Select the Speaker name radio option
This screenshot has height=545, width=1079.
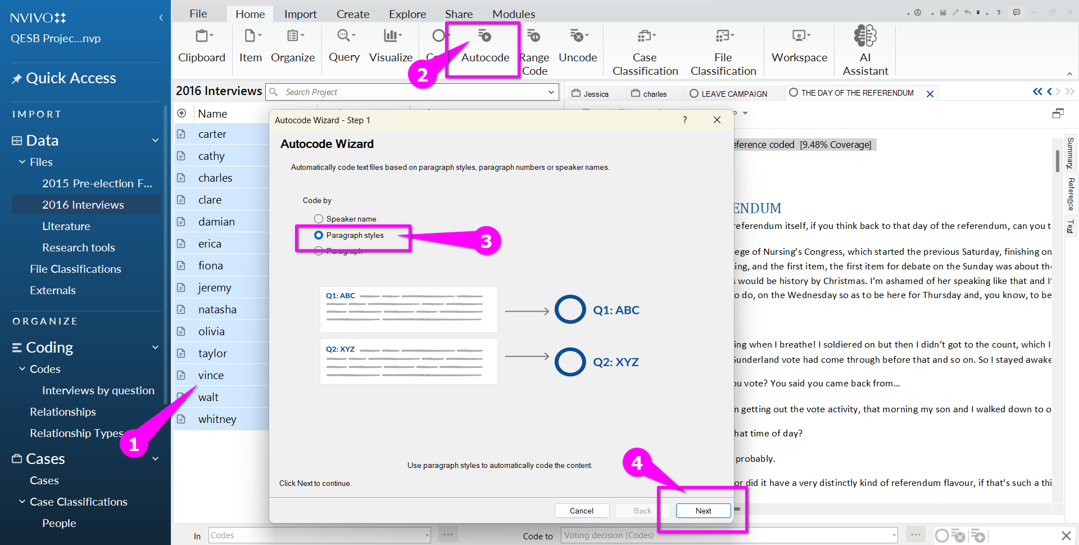point(319,219)
